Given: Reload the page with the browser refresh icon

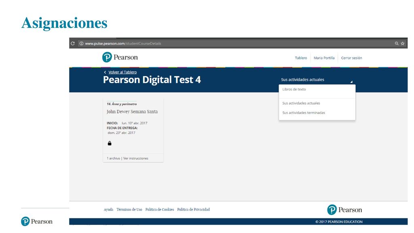Looking at the screenshot, I should 73,43.
